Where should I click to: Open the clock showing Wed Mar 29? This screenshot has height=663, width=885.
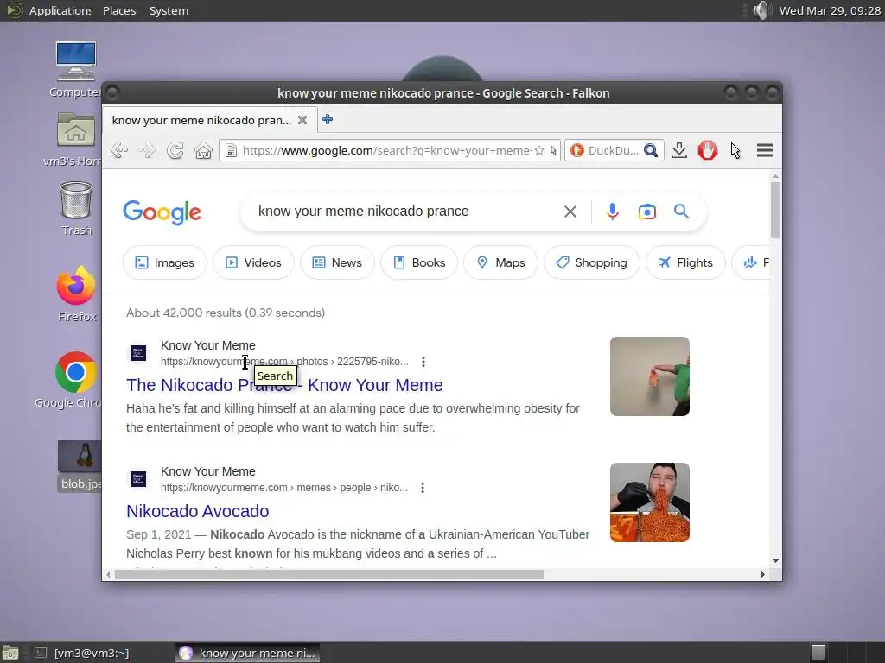(830, 10)
